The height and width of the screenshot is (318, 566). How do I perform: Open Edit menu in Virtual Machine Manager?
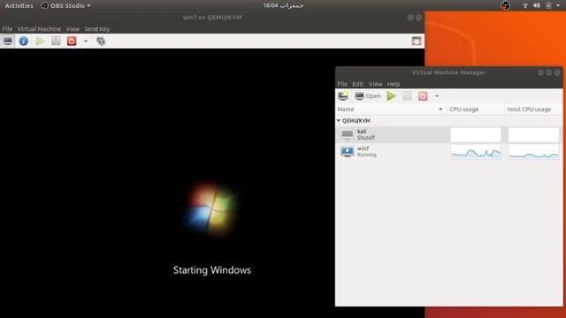(x=357, y=84)
